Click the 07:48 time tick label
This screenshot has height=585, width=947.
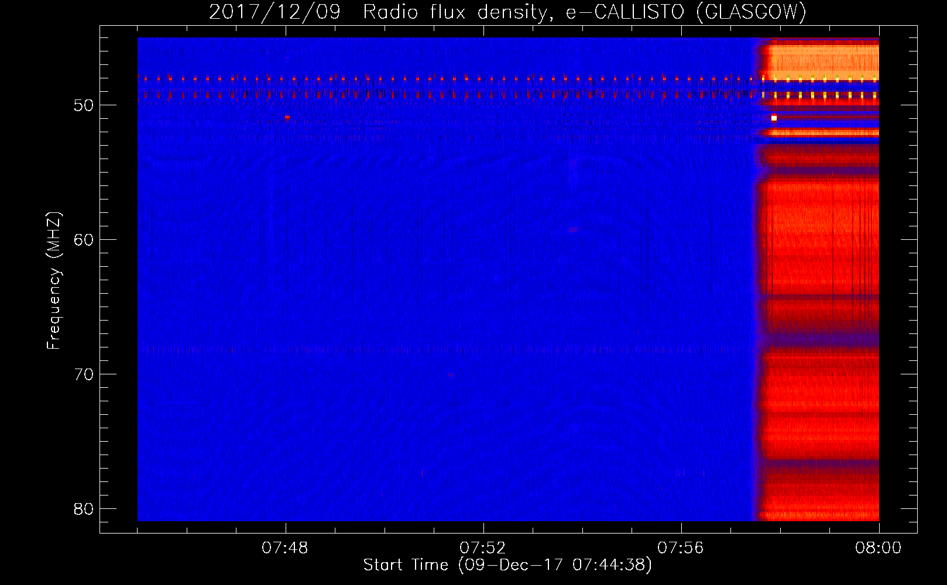[285, 548]
